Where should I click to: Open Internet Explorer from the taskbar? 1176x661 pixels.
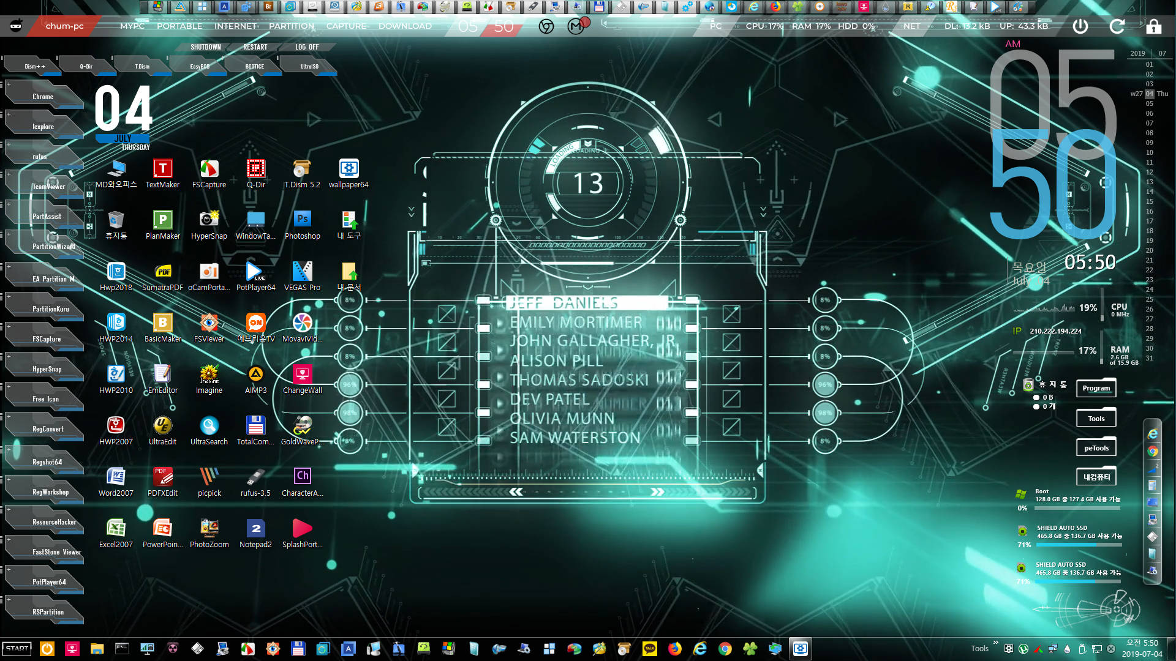699,649
